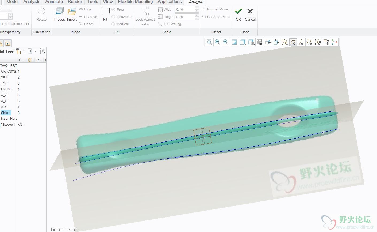The image size is (377, 232).
Task: Select Style 1 in the model tree
Action: click(6, 113)
